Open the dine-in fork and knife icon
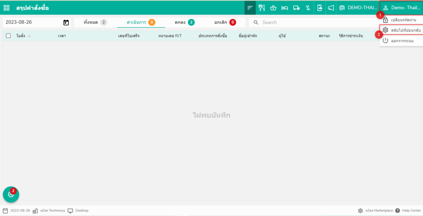This screenshot has width=423, height=216. (x=261, y=7)
